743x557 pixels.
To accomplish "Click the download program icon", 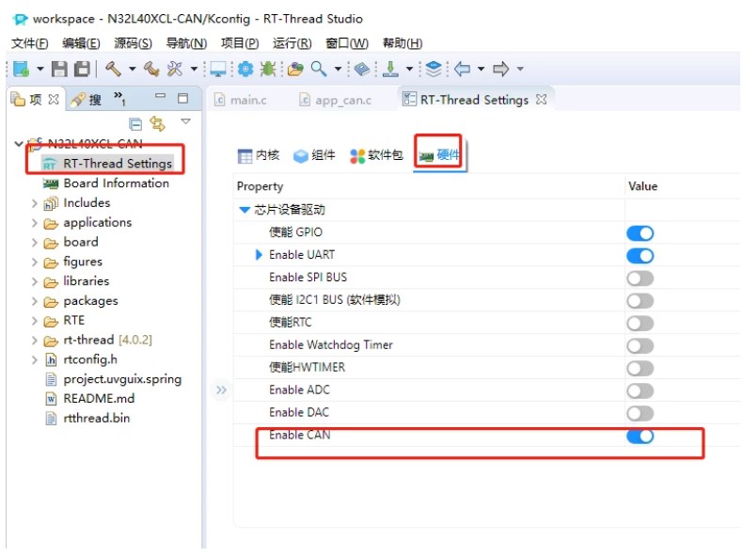I will pos(390,70).
